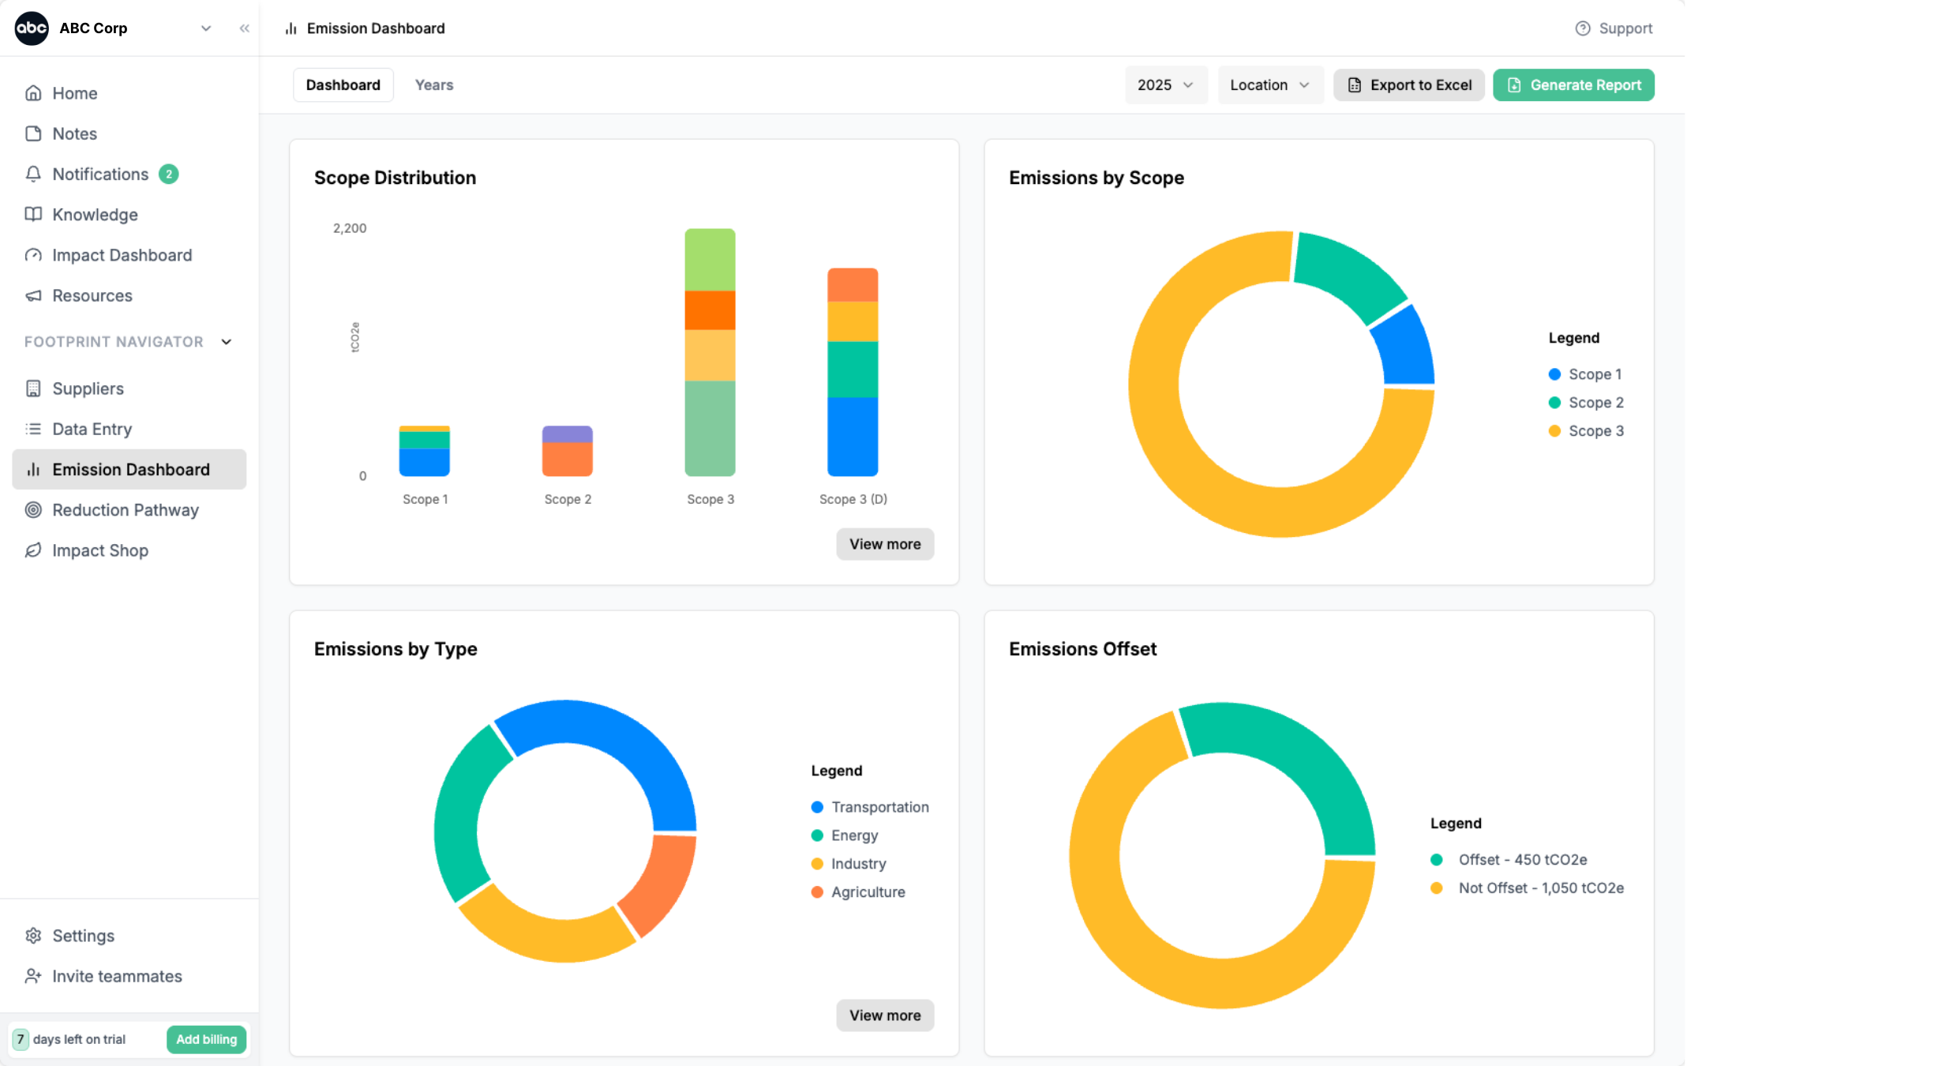Click the Emissions by Scope card title
Screen dimensions: 1942x1066
1096,178
